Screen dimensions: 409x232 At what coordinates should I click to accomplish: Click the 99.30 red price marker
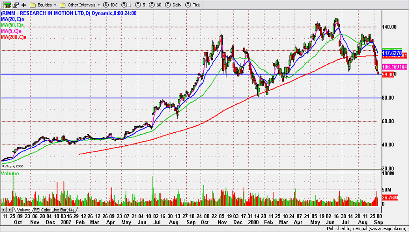pos(388,75)
